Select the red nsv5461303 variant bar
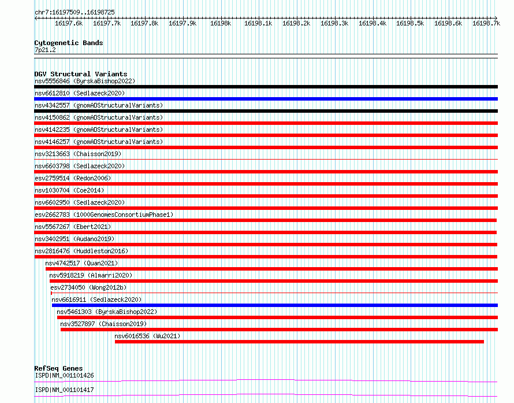The height and width of the screenshot is (403, 514). point(277,317)
